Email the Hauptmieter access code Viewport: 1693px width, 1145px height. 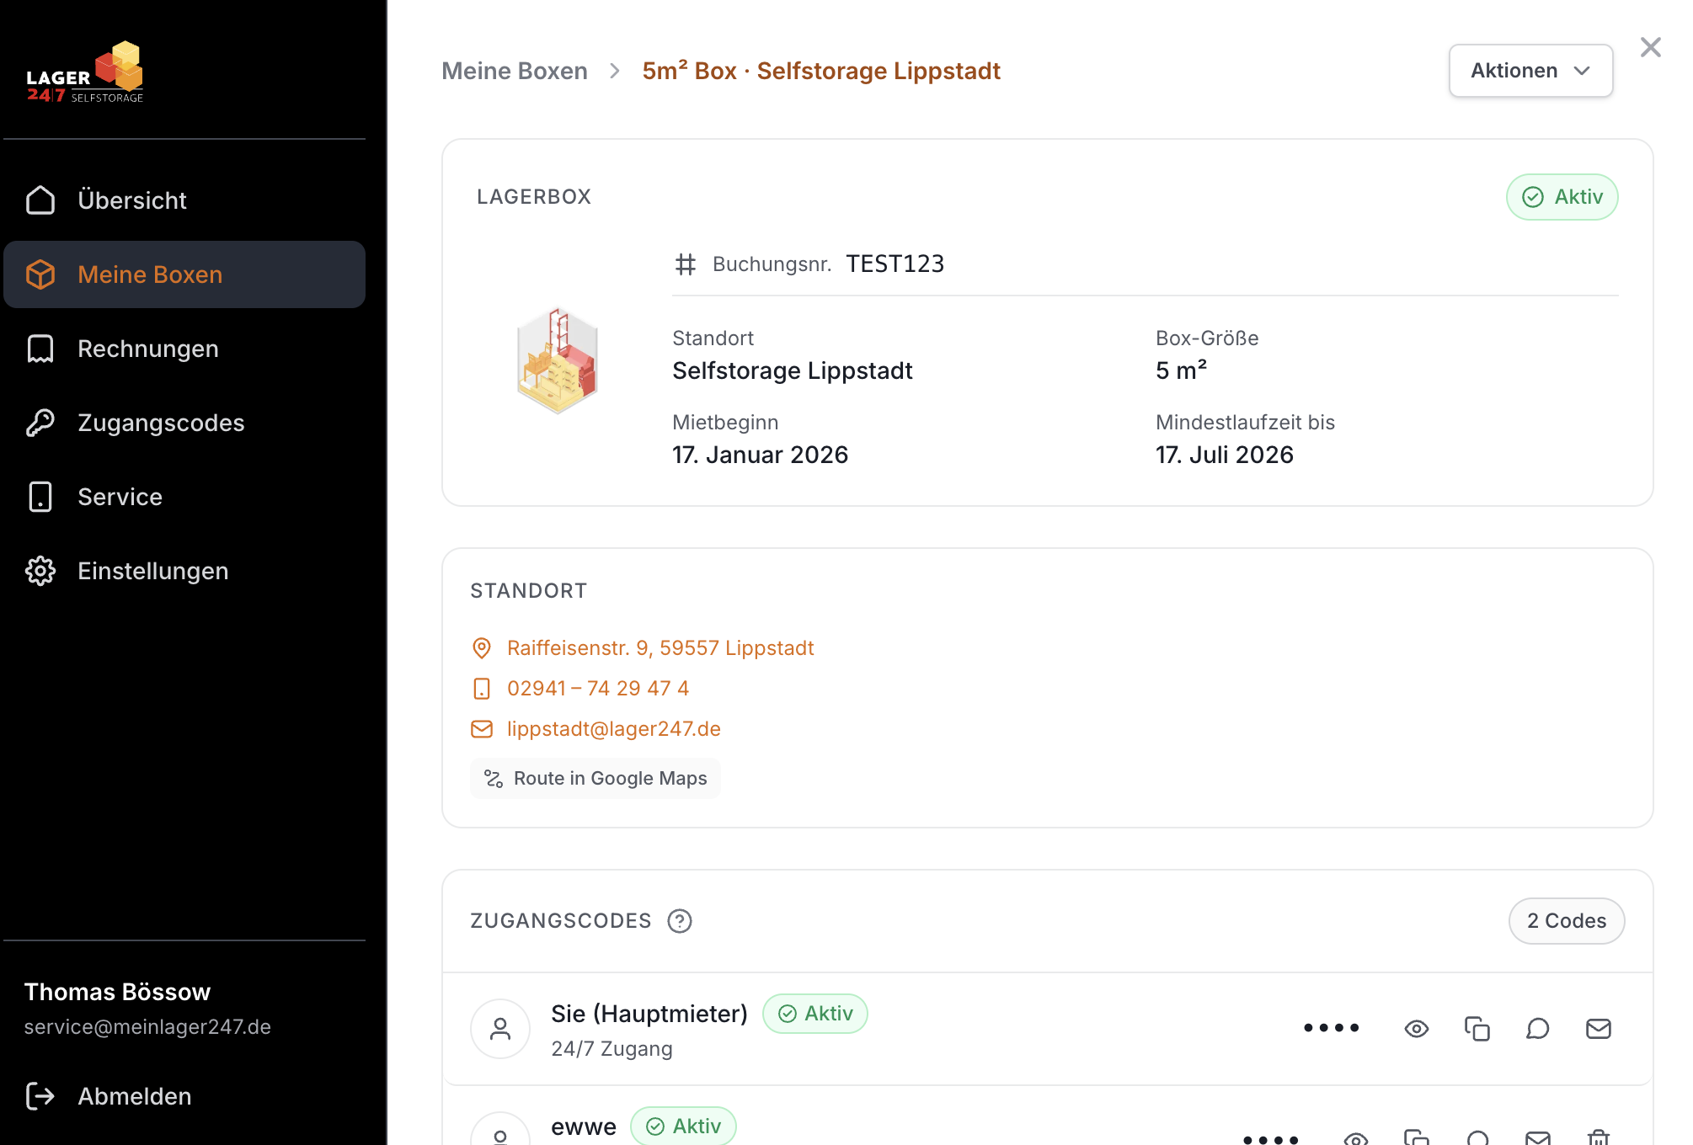[x=1598, y=1029]
